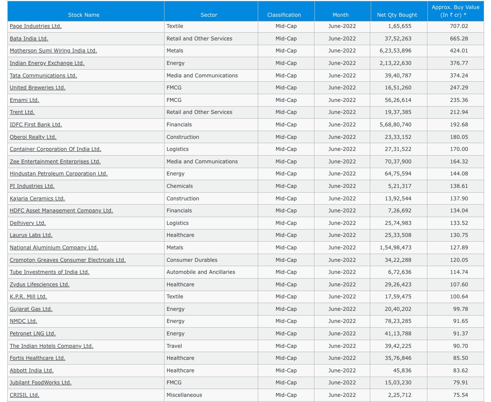This screenshot has height=402, width=491.
Task: Click Hindustan Petroleum Corporation Ltd. link
Action: [x=58, y=174]
